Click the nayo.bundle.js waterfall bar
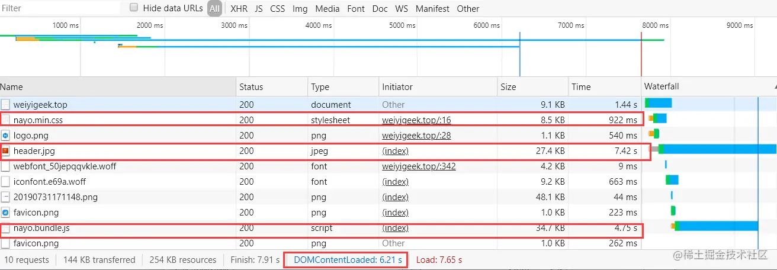This screenshot has height=270, width=777. click(715, 226)
